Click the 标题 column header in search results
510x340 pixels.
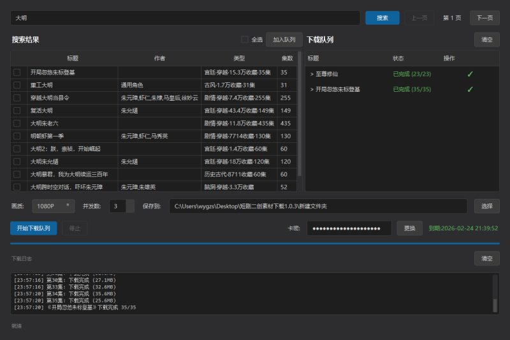[x=73, y=58]
